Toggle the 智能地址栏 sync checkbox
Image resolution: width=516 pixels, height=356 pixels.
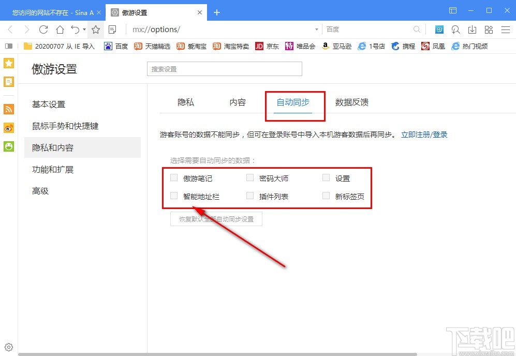[x=174, y=196]
